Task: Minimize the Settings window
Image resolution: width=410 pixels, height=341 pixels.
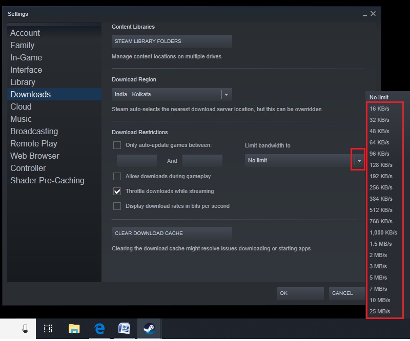Action: coord(365,14)
